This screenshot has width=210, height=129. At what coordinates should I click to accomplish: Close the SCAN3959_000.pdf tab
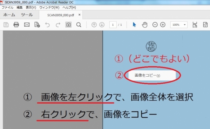pyautogui.click(x=80, y=15)
